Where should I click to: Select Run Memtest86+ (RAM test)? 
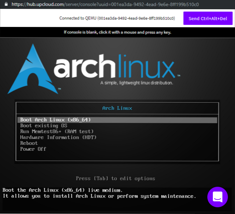tap(57, 132)
